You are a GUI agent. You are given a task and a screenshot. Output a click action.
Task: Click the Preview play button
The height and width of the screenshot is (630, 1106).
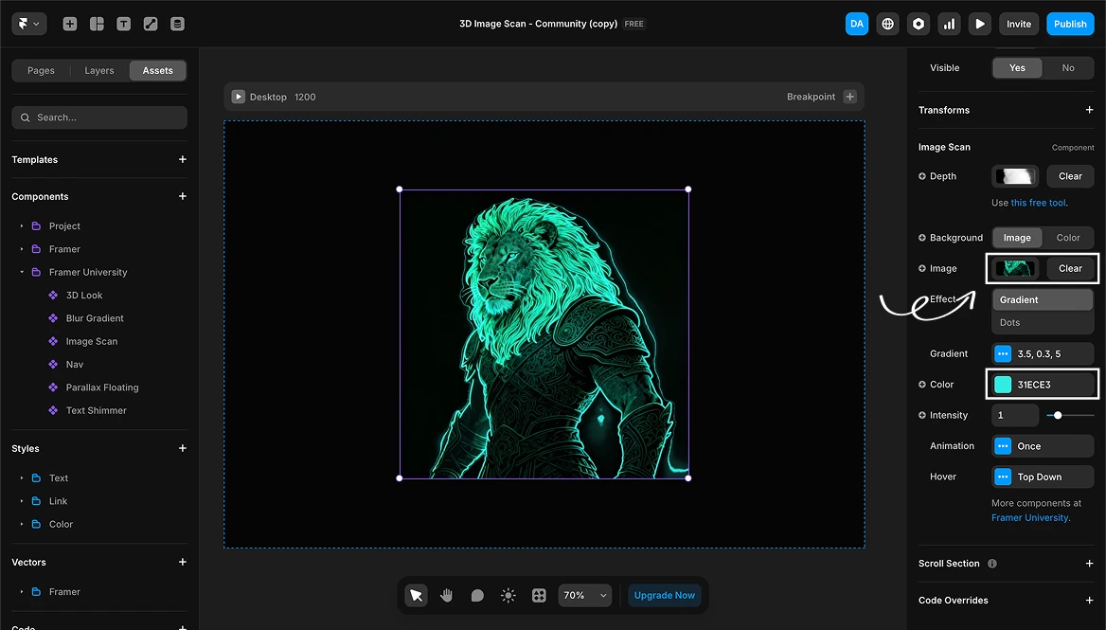[x=980, y=24]
